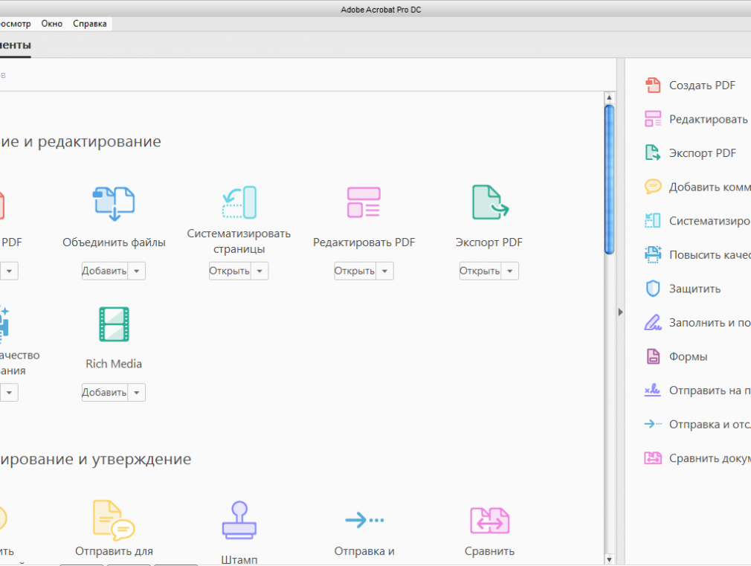Collapse the right tools pane with the arrow
Viewport: 751px width, 566px height.
pos(621,312)
